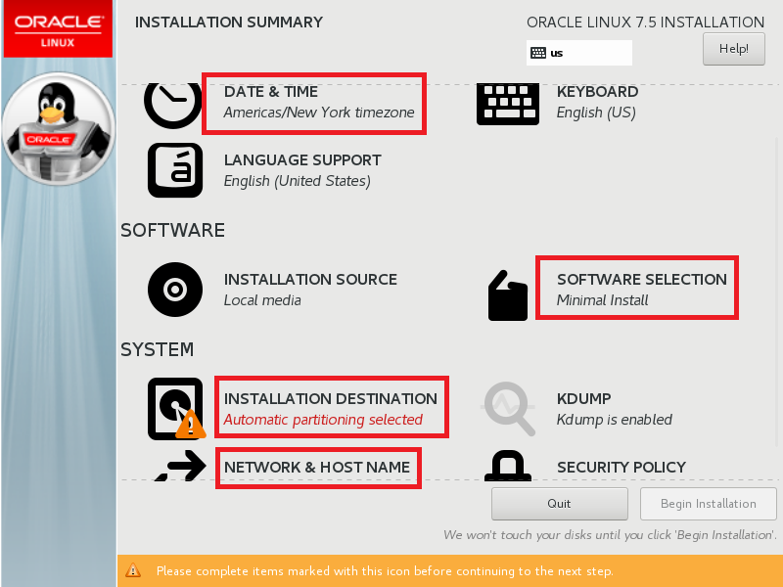Click the Begin Installation button
783x587 pixels.
pyautogui.click(x=708, y=503)
